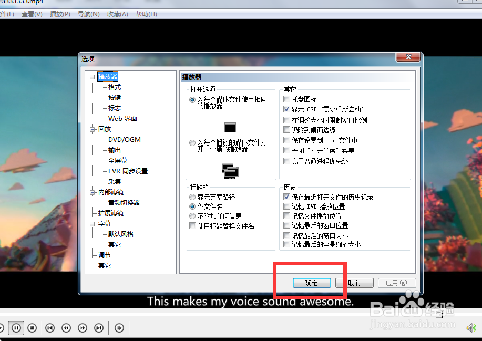Open the 播放(P) menu
The height and width of the screenshot is (341, 482).
59,14
